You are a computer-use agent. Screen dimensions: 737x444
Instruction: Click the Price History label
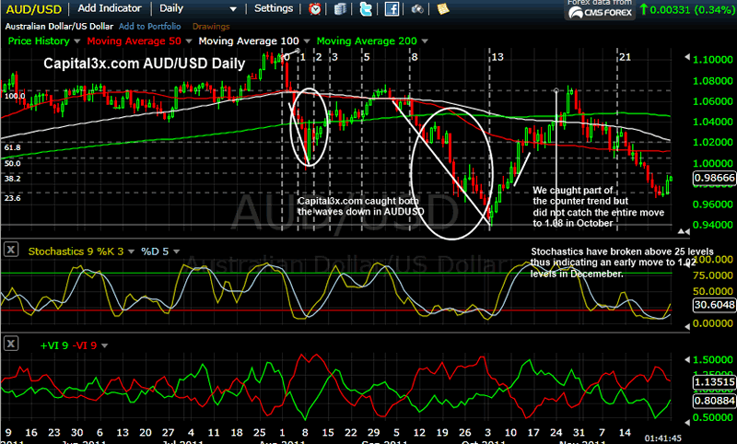tap(39, 41)
